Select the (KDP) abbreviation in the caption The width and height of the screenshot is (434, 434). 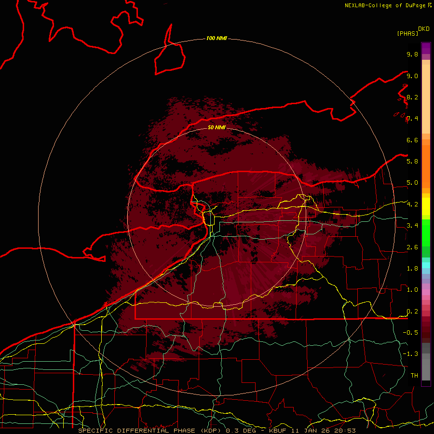tap(211, 431)
